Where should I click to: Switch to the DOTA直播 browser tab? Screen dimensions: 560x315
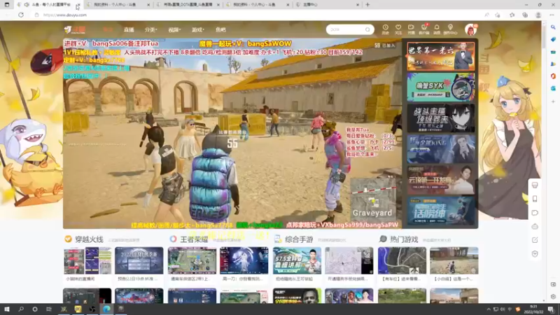pyautogui.click(x=188, y=5)
